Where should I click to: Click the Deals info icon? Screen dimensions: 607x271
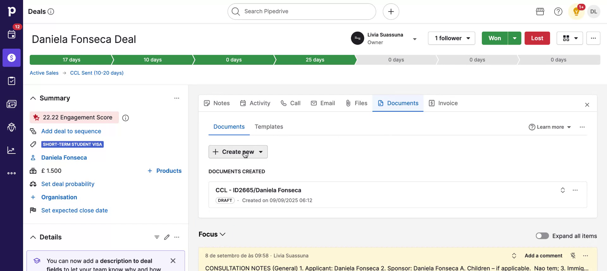click(x=51, y=12)
